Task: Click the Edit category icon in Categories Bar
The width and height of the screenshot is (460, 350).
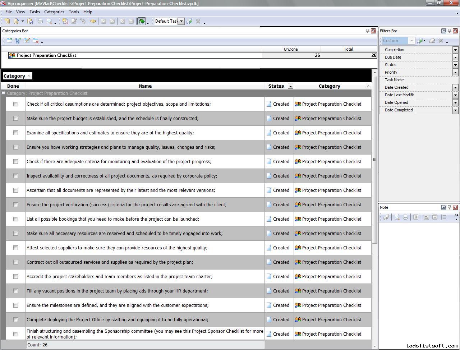Action: click(27, 41)
